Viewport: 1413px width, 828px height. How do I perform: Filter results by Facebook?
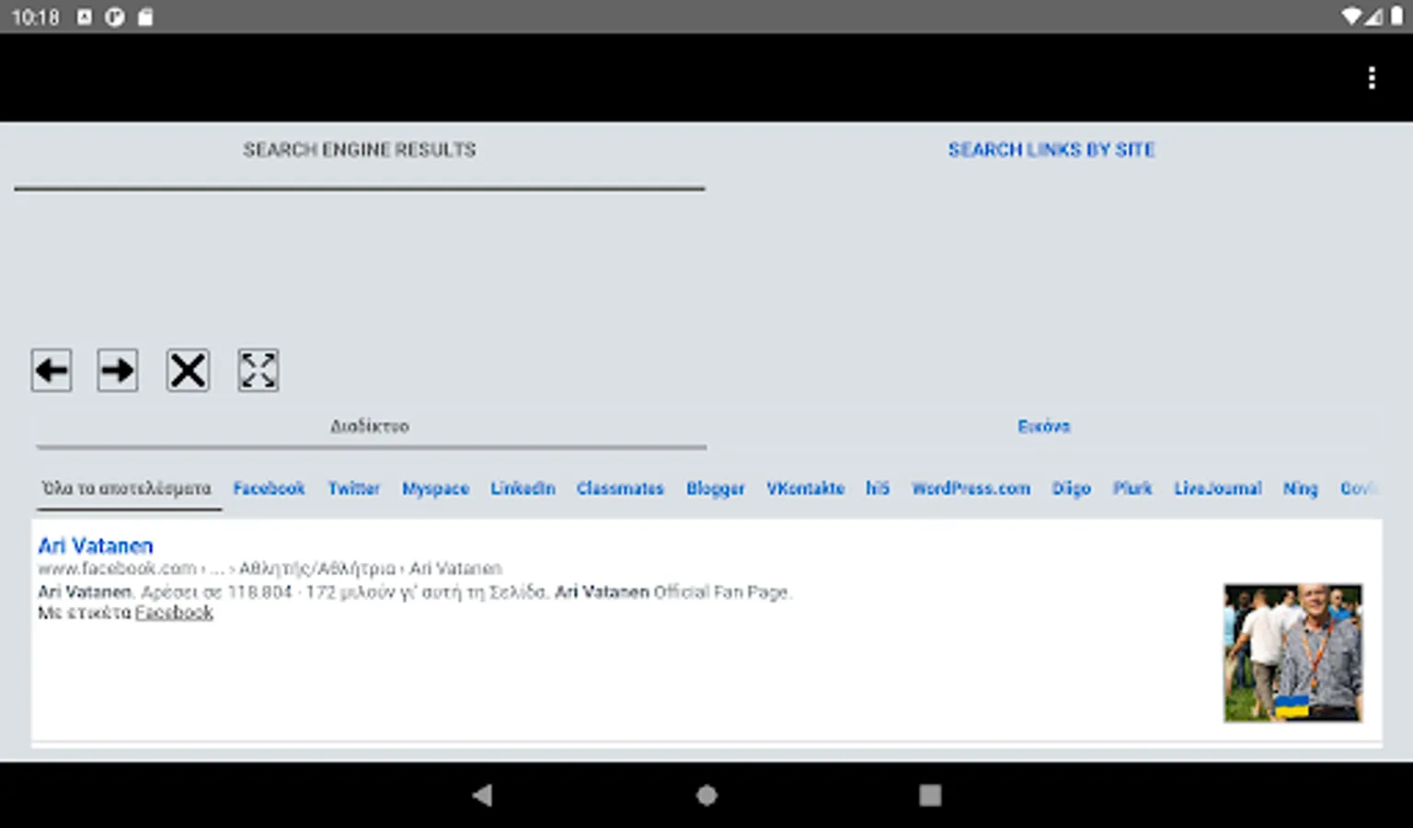(269, 489)
